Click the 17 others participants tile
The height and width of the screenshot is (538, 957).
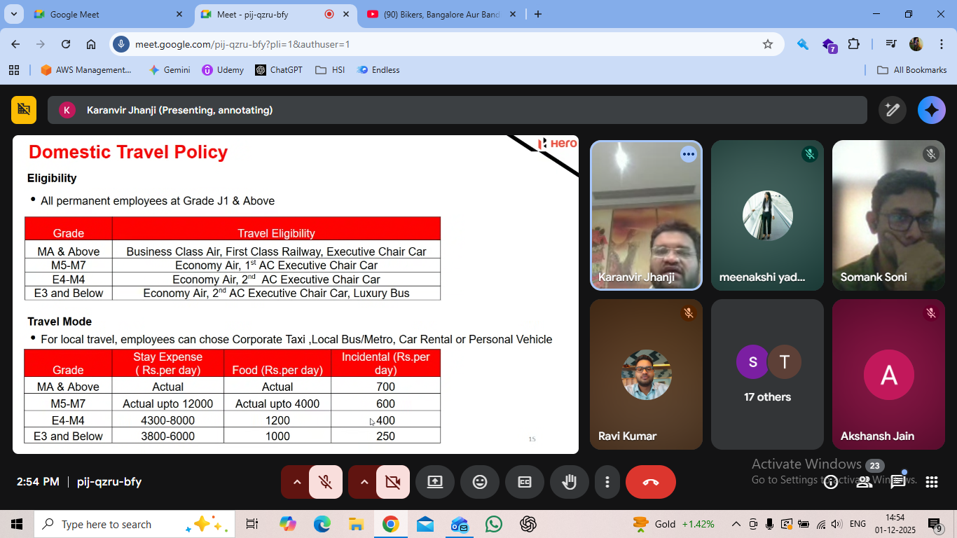767,374
